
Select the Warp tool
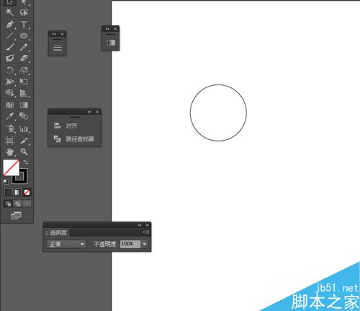9,82
